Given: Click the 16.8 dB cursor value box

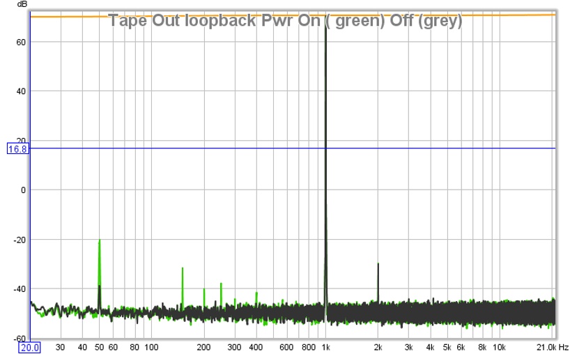Looking at the screenshot, I should pos(18,149).
